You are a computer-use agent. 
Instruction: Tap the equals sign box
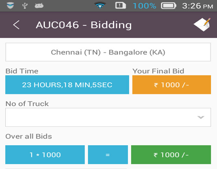[108, 155]
